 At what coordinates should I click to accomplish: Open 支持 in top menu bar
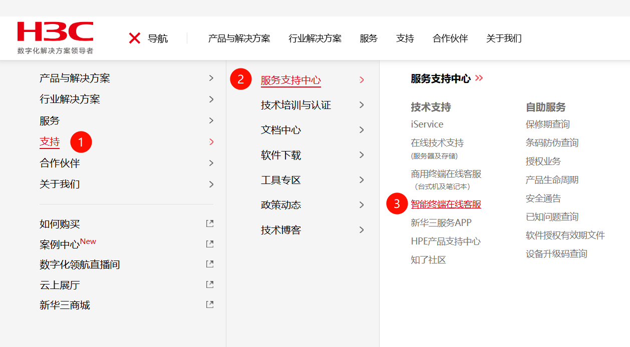coord(405,38)
